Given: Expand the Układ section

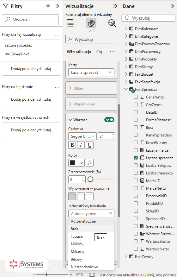Looking at the screenshot, I should pyautogui.click(x=91, y=88).
